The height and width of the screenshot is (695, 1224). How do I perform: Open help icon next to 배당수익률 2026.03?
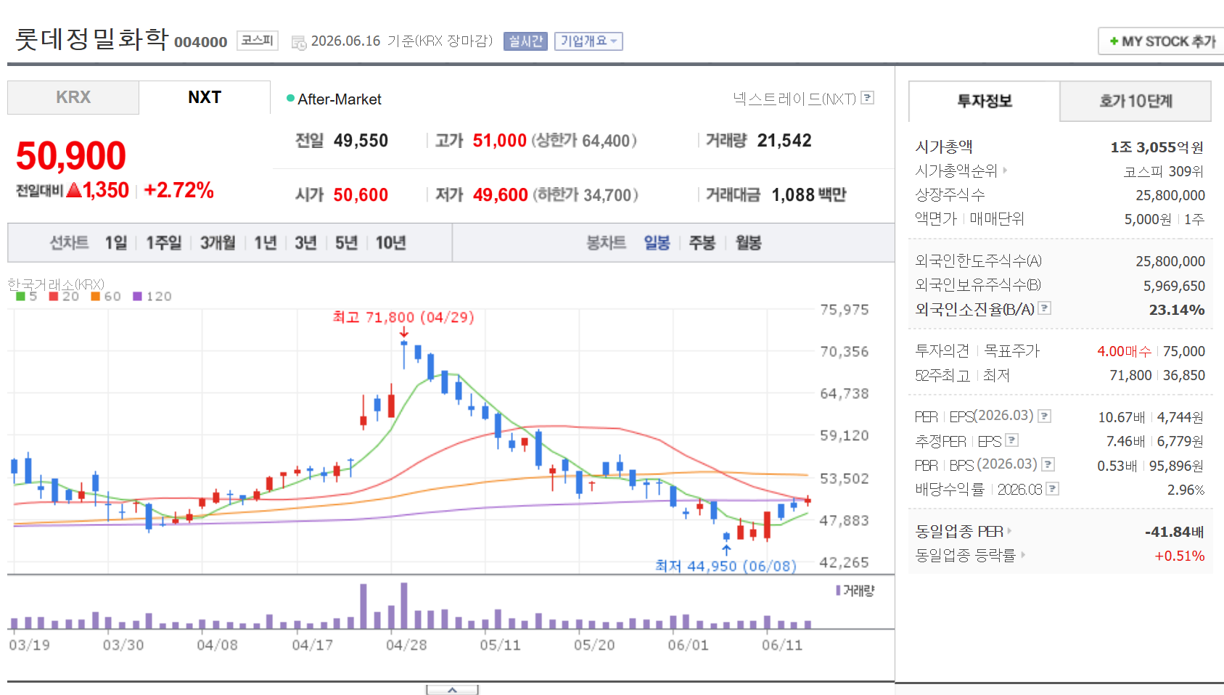(1053, 488)
